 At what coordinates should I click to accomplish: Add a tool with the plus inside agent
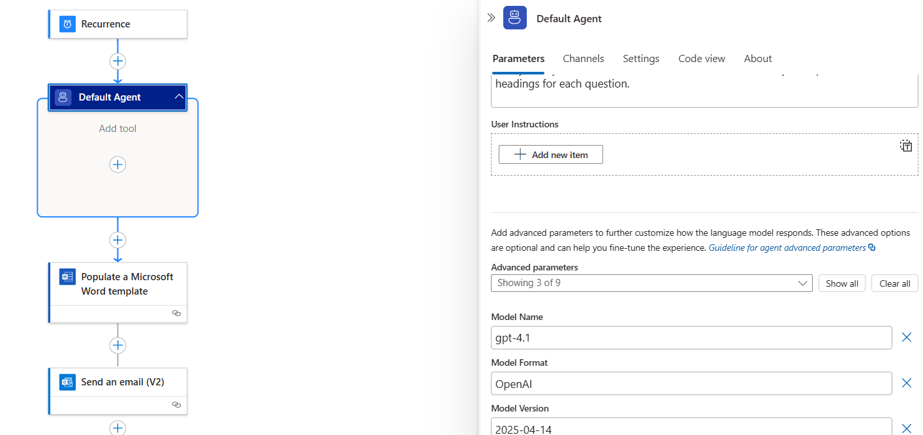[117, 165]
